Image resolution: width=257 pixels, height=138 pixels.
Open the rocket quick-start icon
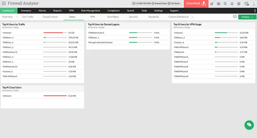[x=212, y=4]
